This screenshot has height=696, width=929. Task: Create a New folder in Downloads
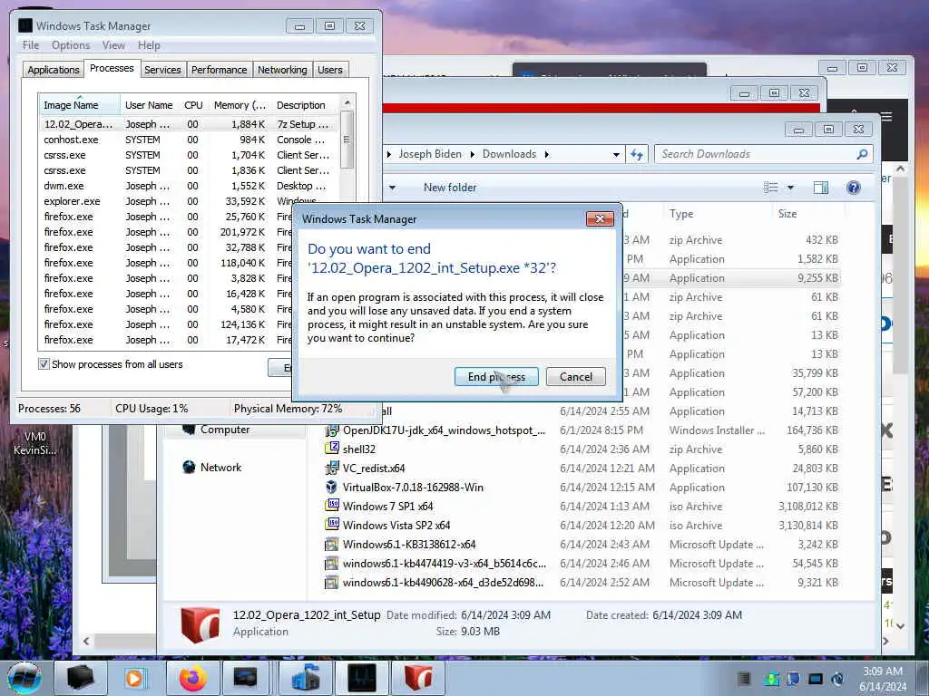[450, 188]
